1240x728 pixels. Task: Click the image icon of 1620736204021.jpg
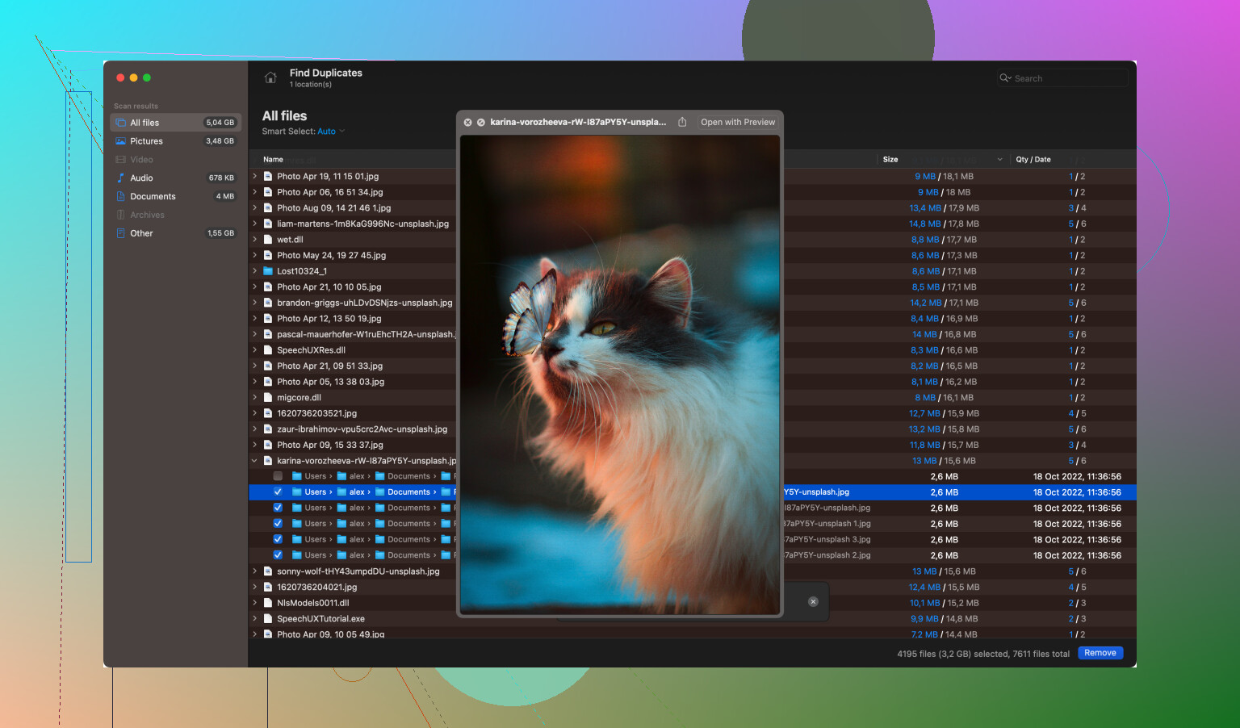click(x=268, y=588)
